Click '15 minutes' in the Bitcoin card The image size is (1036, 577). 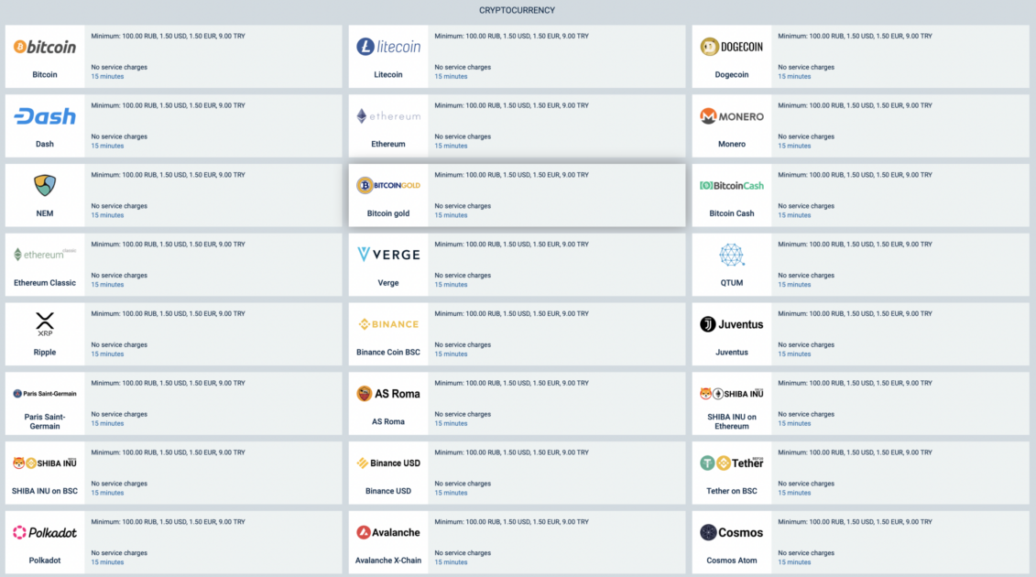(108, 77)
